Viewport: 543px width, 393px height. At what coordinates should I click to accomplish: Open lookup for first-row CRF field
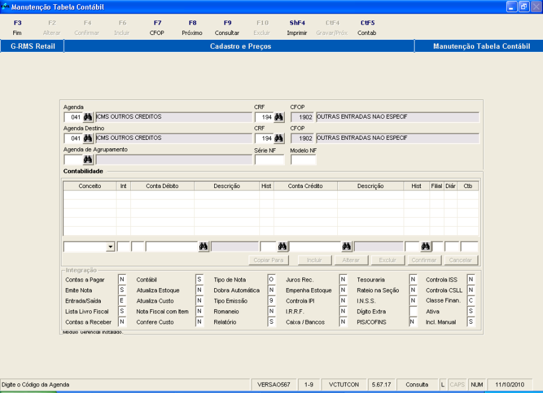pos(279,117)
